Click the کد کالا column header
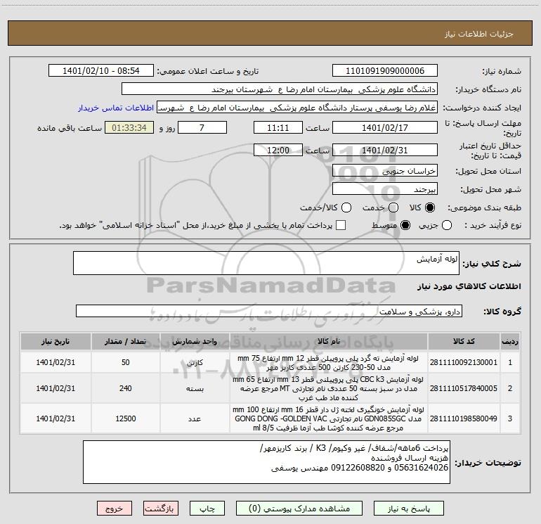Viewport: 541px width, 524px height. pyautogui.click(x=464, y=341)
